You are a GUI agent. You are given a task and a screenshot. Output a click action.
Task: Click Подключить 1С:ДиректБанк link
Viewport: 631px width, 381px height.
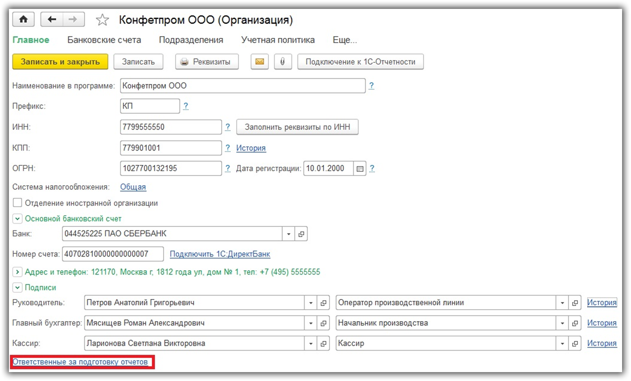click(x=220, y=254)
